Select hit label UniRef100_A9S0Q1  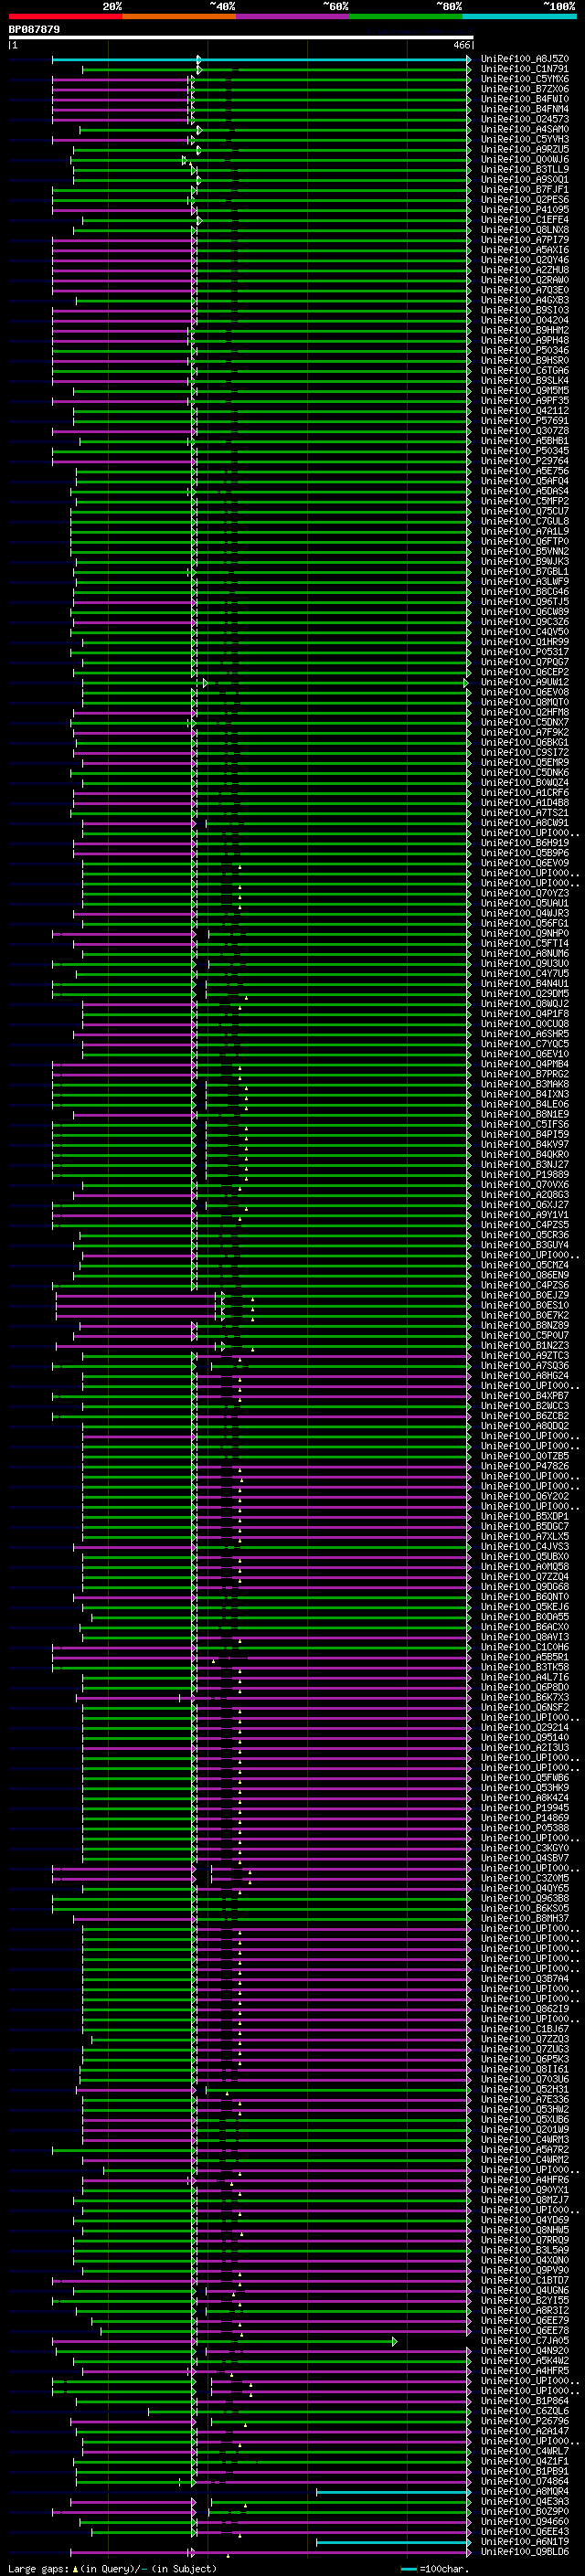(525, 179)
